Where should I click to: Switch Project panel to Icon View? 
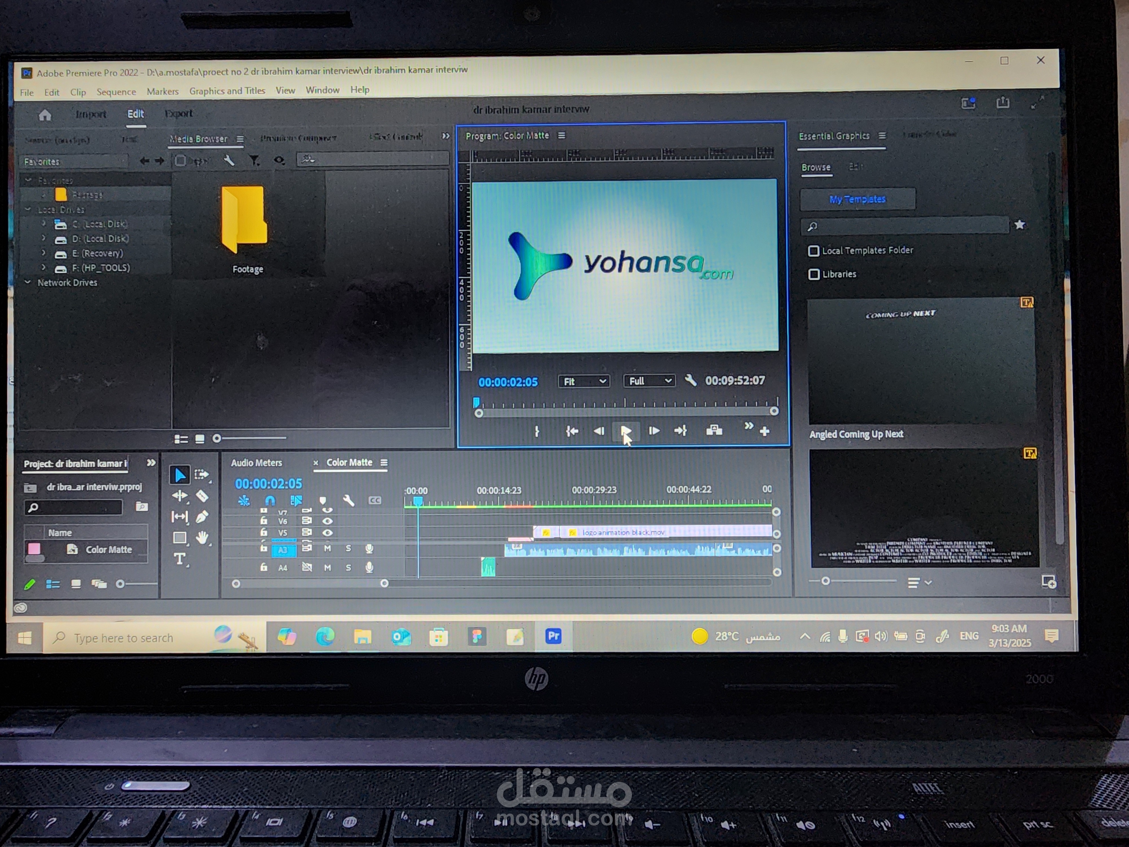coord(76,584)
